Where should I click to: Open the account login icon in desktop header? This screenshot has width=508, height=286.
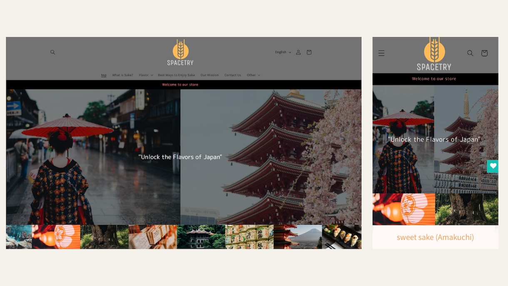coord(298,52)
